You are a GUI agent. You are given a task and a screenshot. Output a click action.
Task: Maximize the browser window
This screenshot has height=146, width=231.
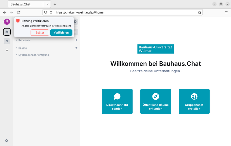coord(221,4)
